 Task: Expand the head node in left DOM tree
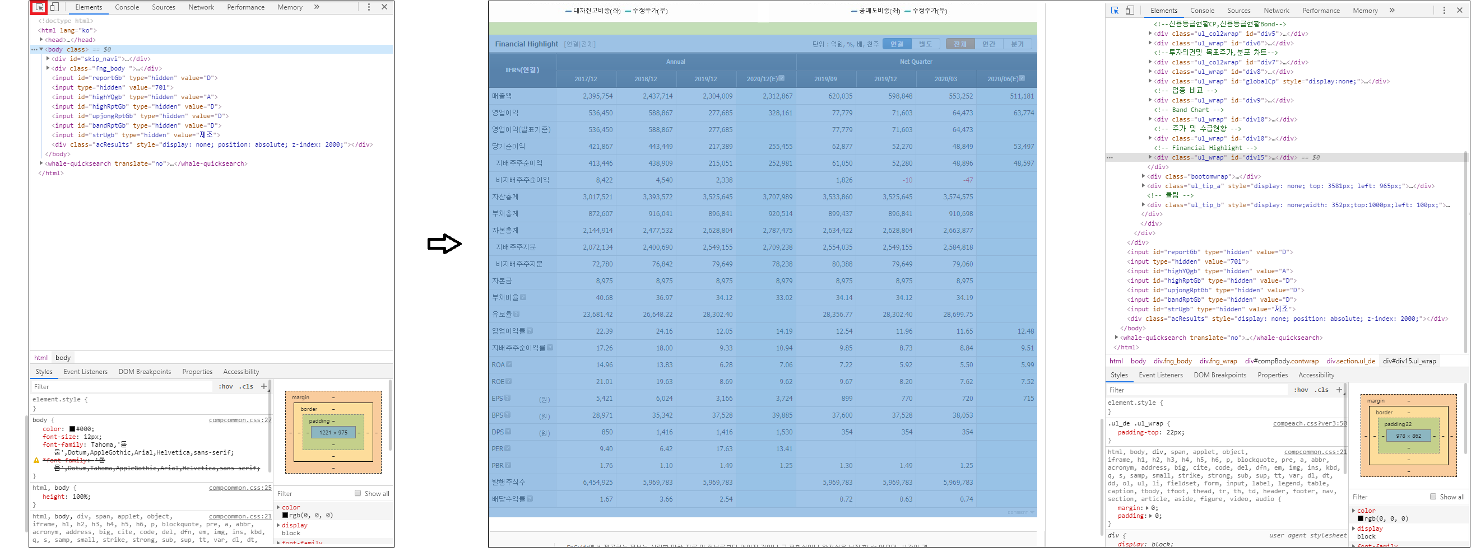point(41,40)
